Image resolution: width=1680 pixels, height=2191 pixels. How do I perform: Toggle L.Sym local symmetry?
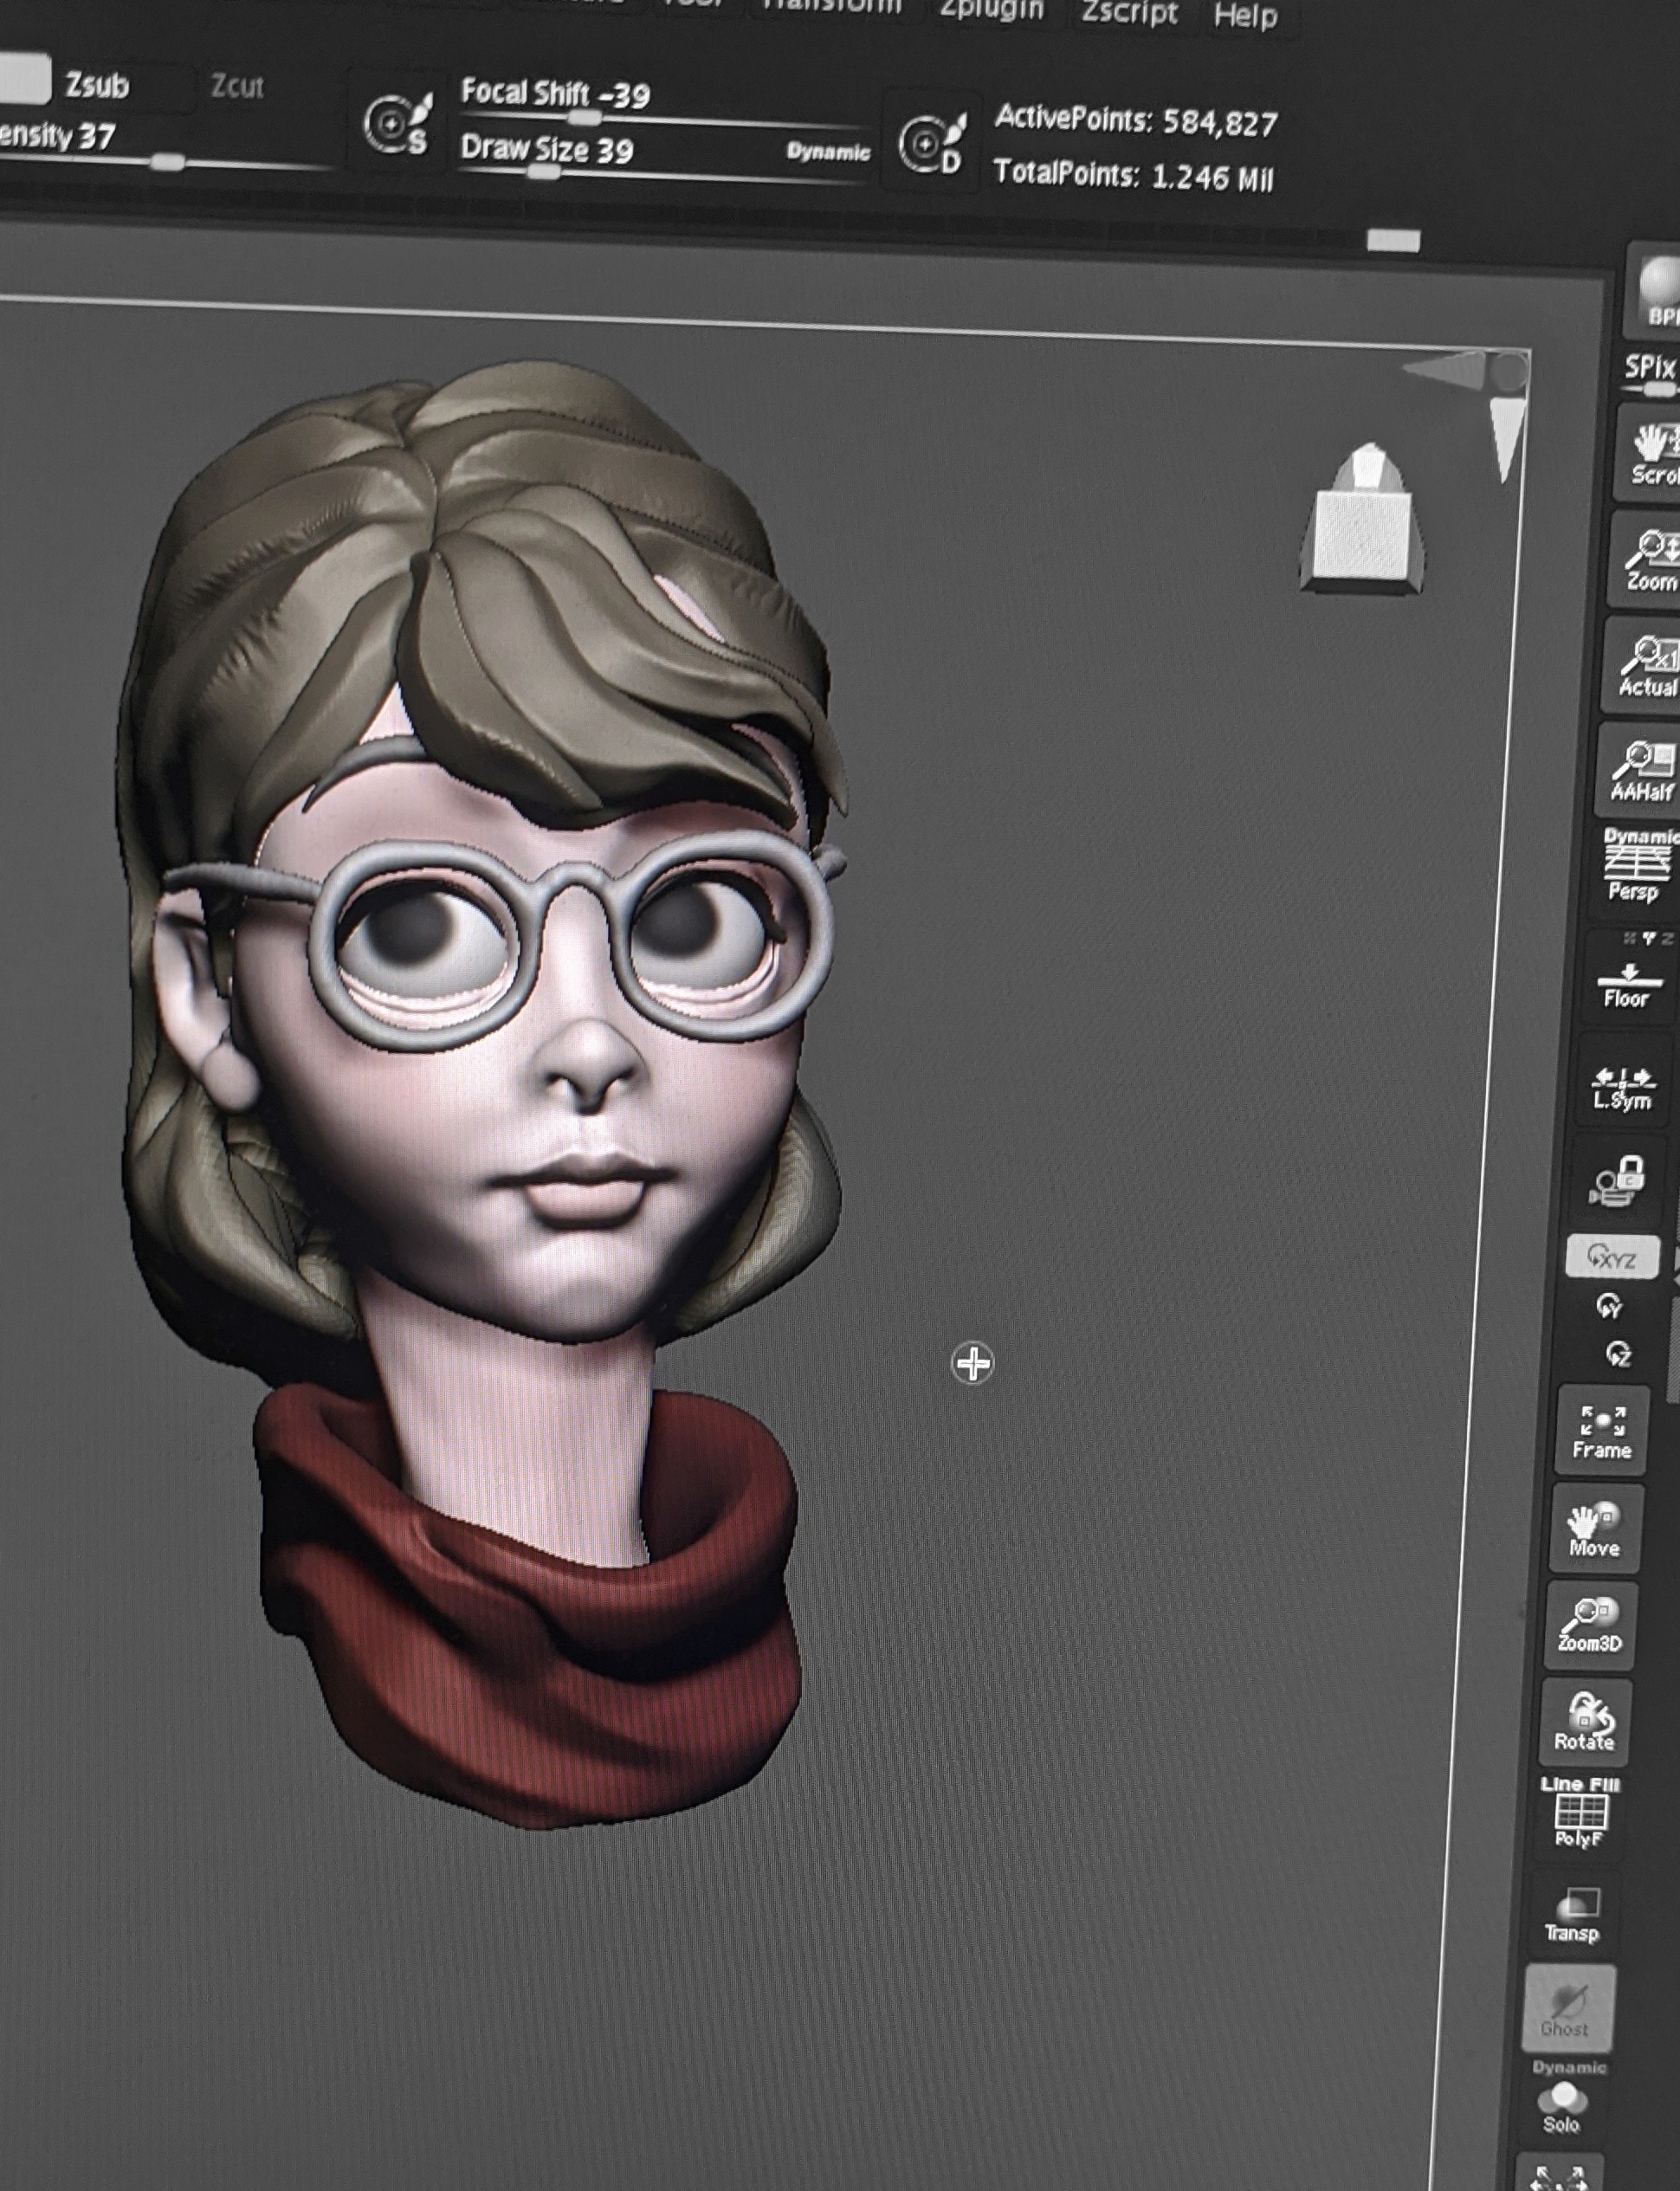click(x=1622, y=1088)
